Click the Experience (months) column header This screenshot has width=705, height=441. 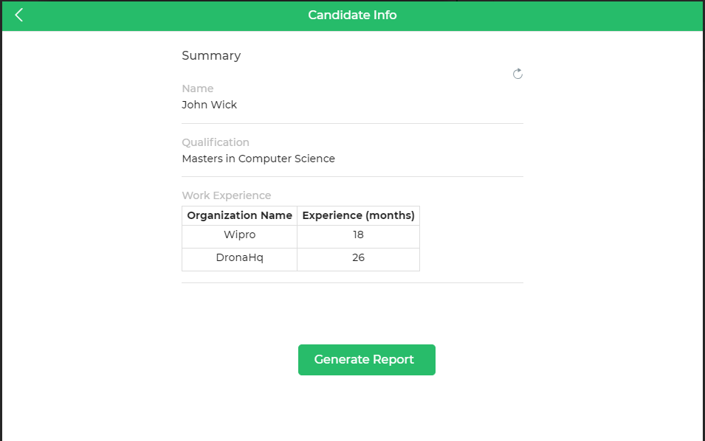[x=358, y=215]
